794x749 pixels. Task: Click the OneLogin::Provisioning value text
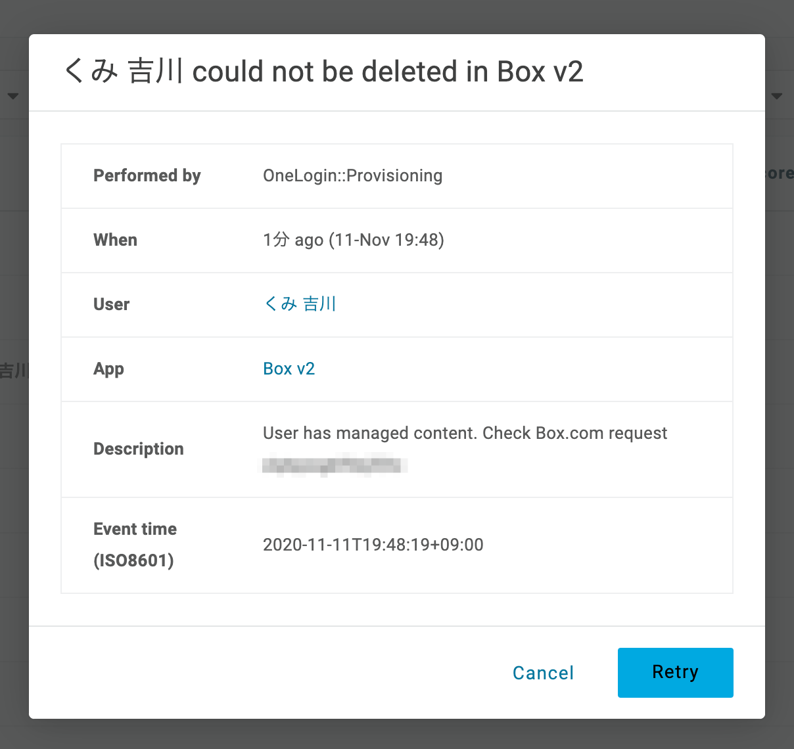click(x=352, y=175)
